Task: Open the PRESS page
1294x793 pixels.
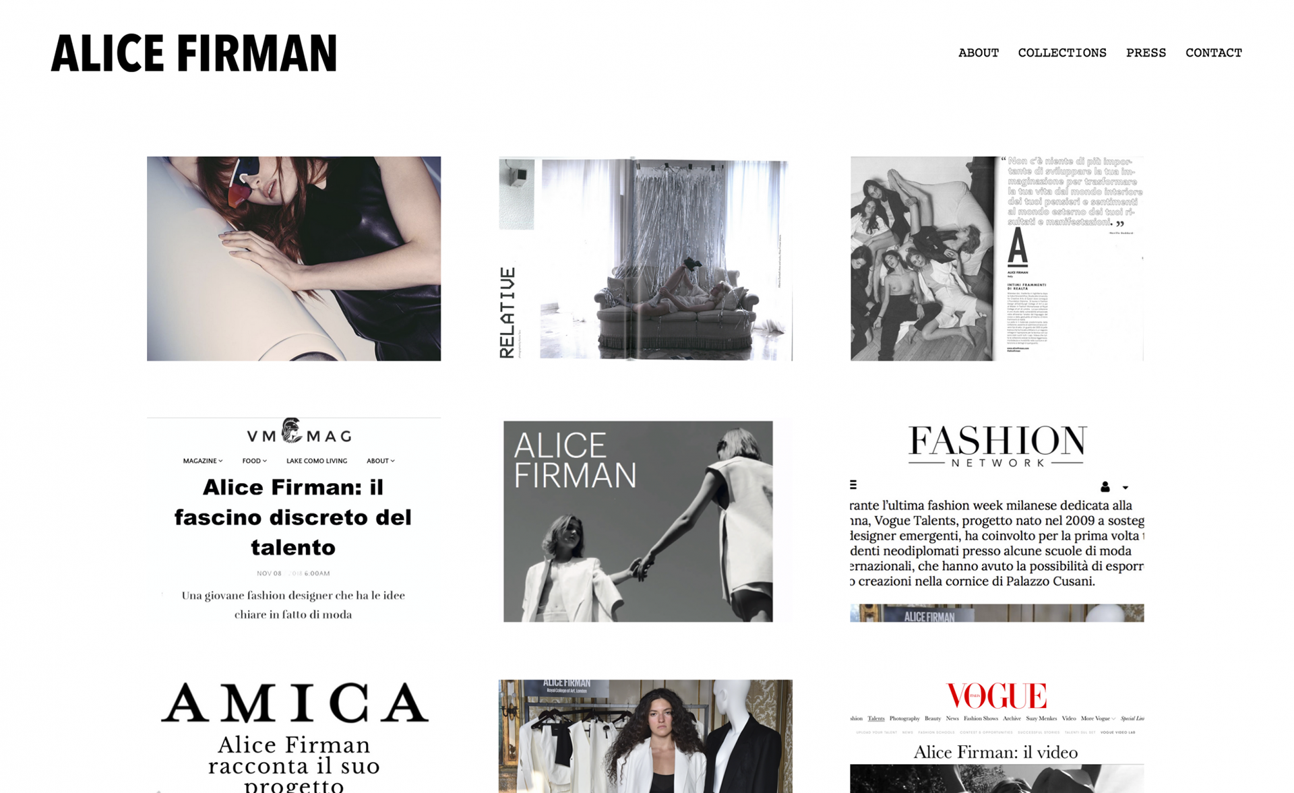Action: click(x=1146, y=53)
